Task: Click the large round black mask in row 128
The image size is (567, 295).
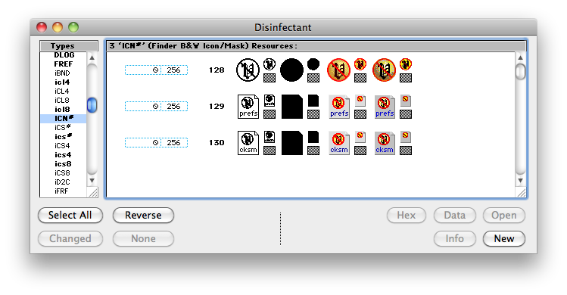Action: pos(291,70)
